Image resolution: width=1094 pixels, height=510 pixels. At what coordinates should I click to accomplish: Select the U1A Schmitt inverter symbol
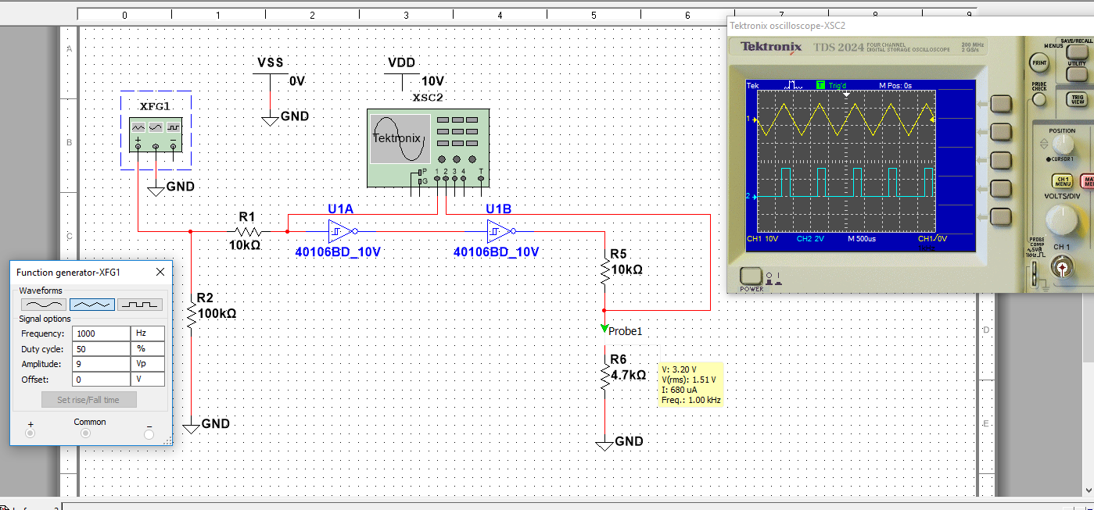[341, 231]
